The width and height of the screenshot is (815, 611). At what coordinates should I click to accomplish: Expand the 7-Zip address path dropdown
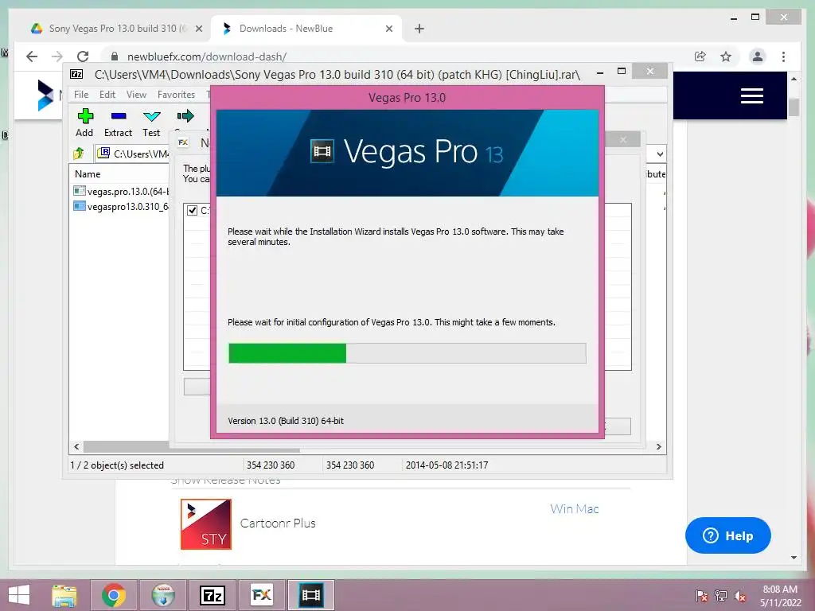pos(660,154)
